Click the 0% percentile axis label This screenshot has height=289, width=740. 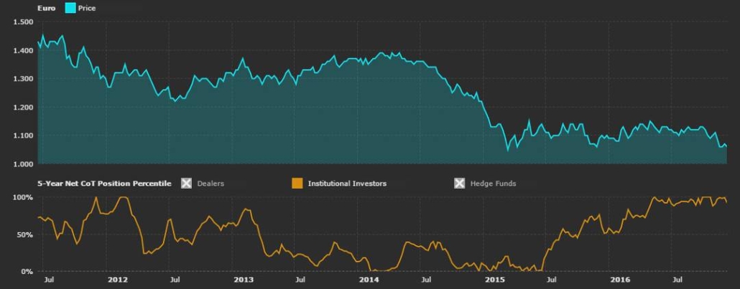pos(27,272)
